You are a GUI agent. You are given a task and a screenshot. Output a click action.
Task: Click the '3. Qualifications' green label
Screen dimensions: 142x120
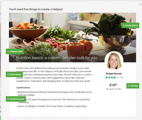[16, 99]
